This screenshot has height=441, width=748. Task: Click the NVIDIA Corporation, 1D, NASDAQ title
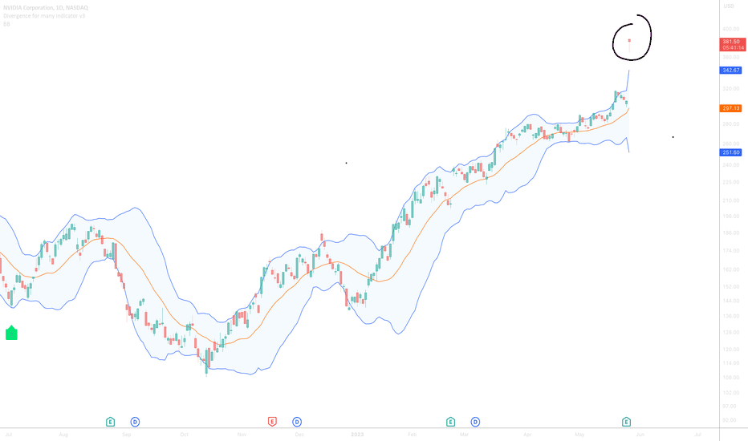click(x=45, y=8)
